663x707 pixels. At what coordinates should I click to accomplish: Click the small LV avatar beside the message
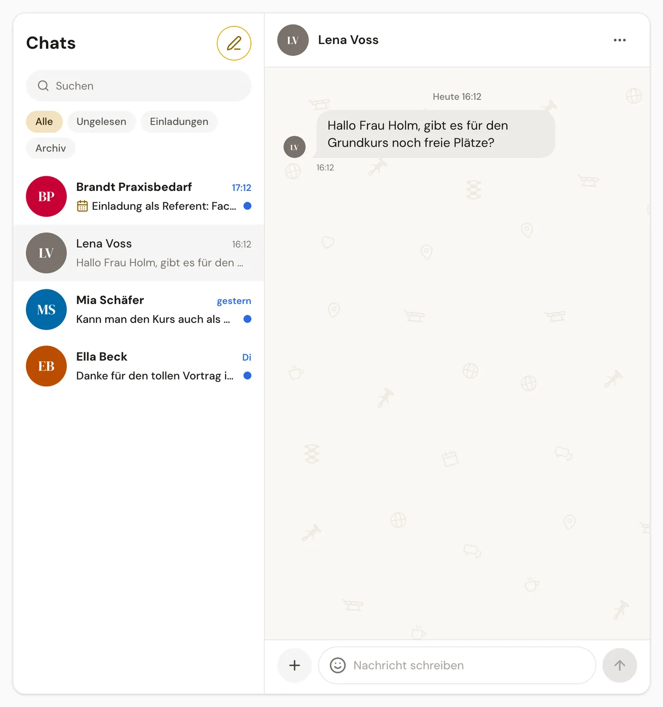[x=295, y=147]
